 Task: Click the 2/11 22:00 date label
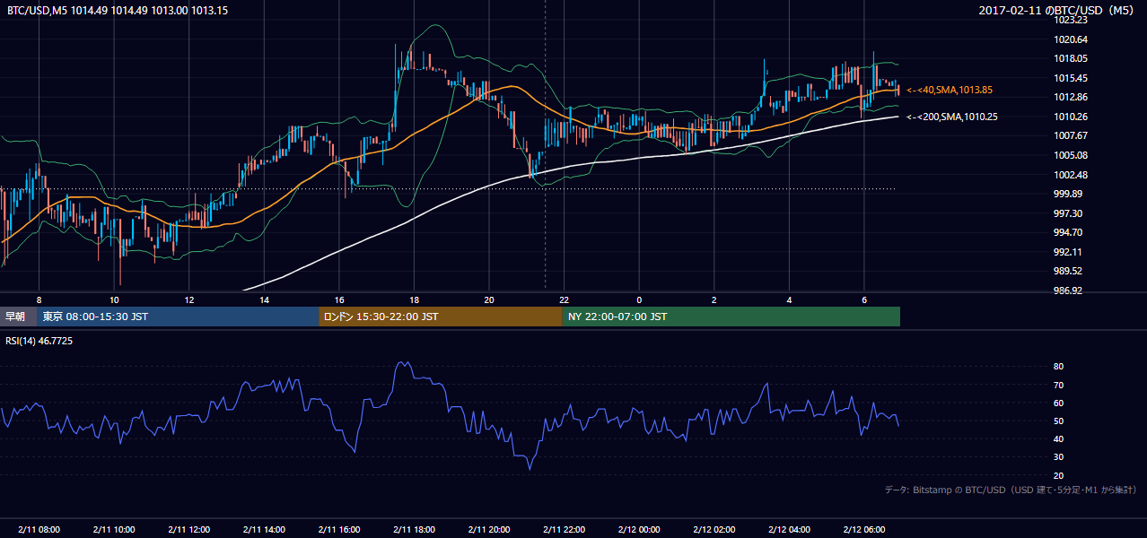pyautogui.click(x=564, y=529)
